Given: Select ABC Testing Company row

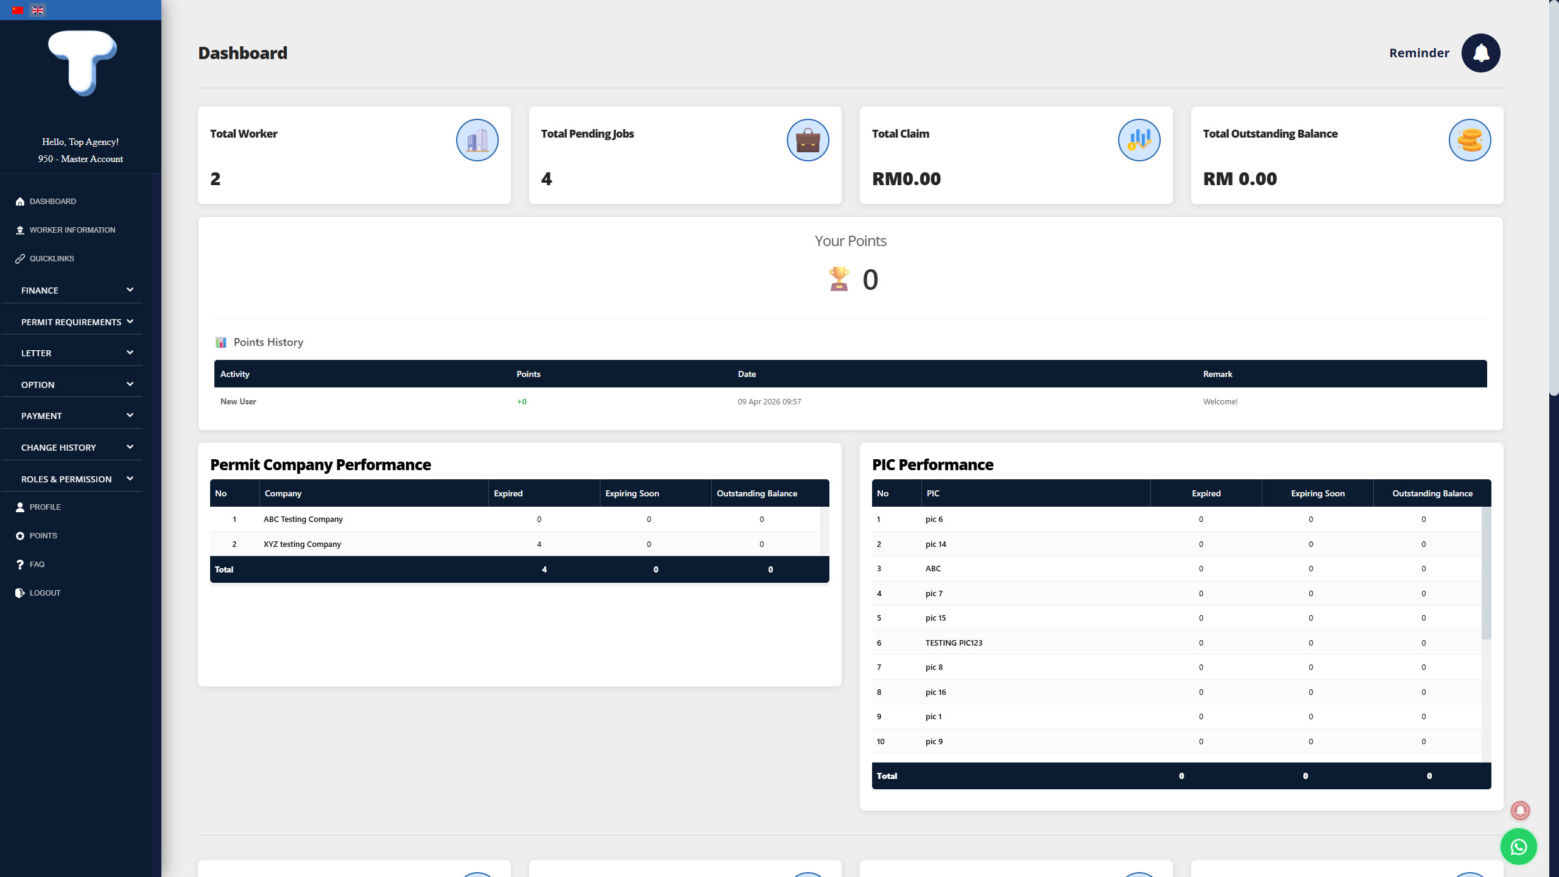Looking at the screenshot, I should (x=515, y=519).
